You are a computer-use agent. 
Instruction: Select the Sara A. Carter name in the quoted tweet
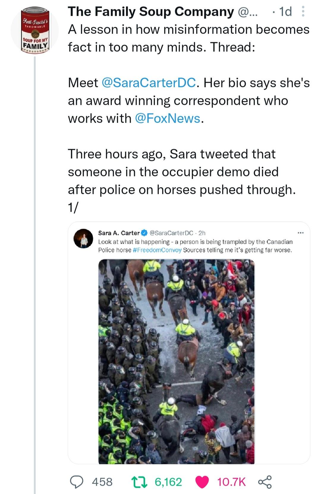[119, 233]
